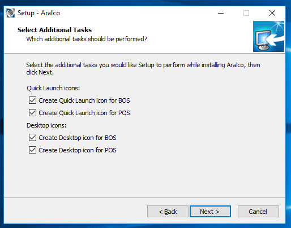
Task: Click 'Which additional tasks should be performed?' text
Action: [87, 39]
